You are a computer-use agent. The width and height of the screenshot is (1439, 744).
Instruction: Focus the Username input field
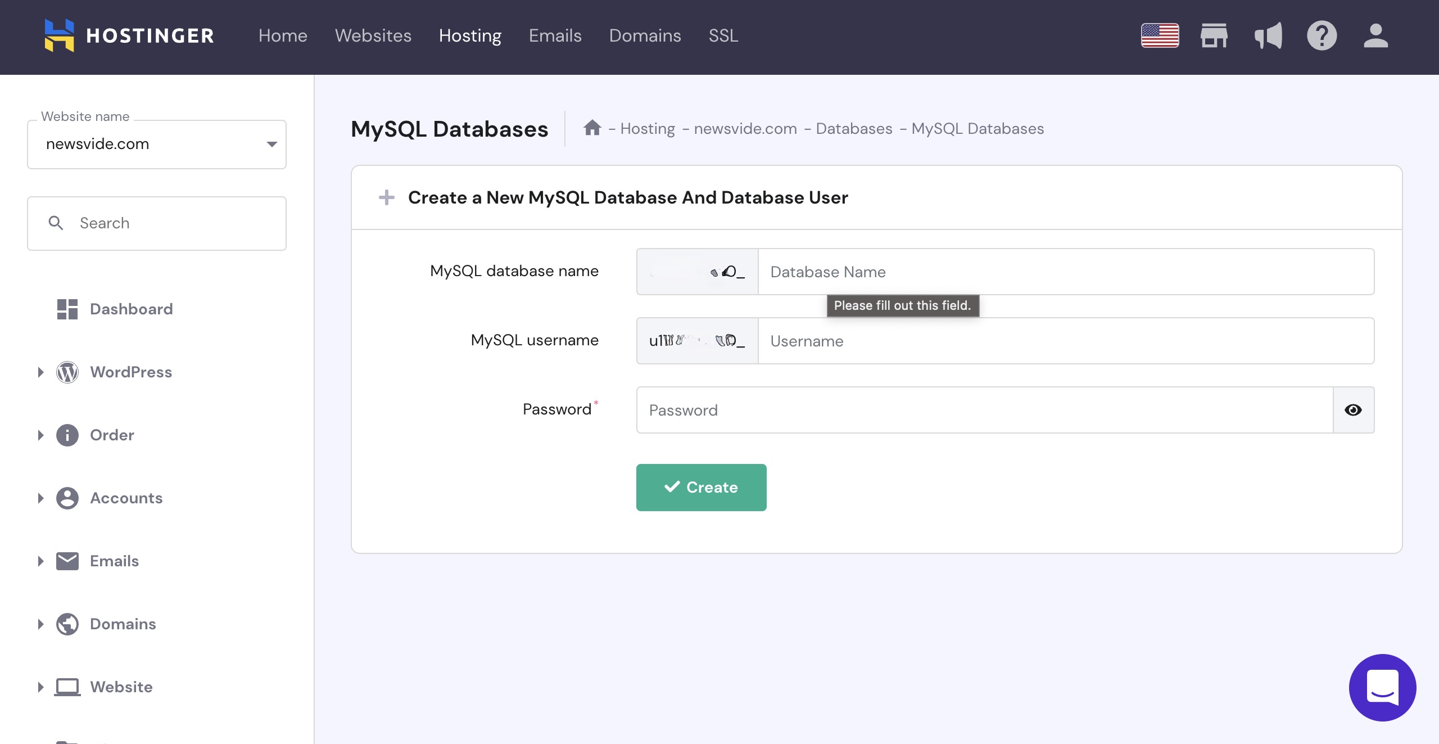1066,341
